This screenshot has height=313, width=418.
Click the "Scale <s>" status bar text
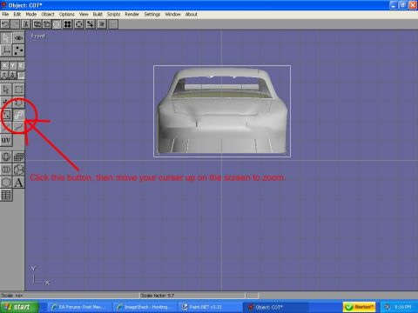(12, 296)
